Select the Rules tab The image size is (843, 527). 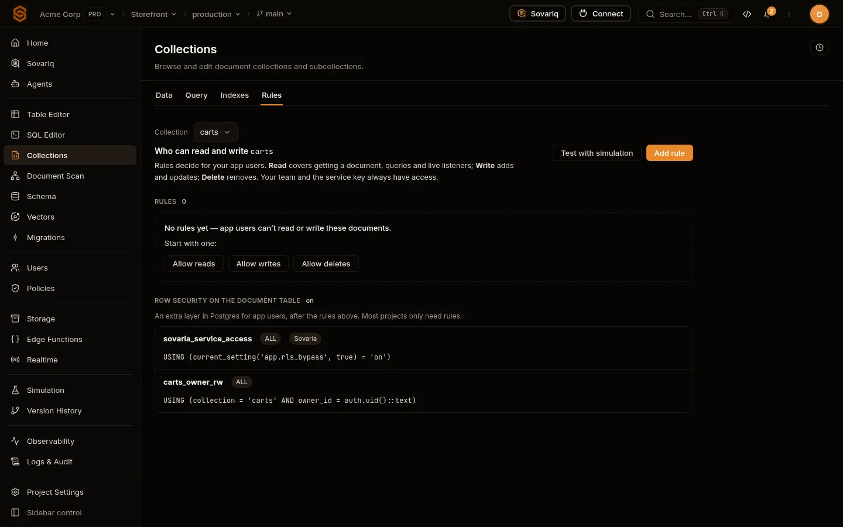click(x=272, y=95)
